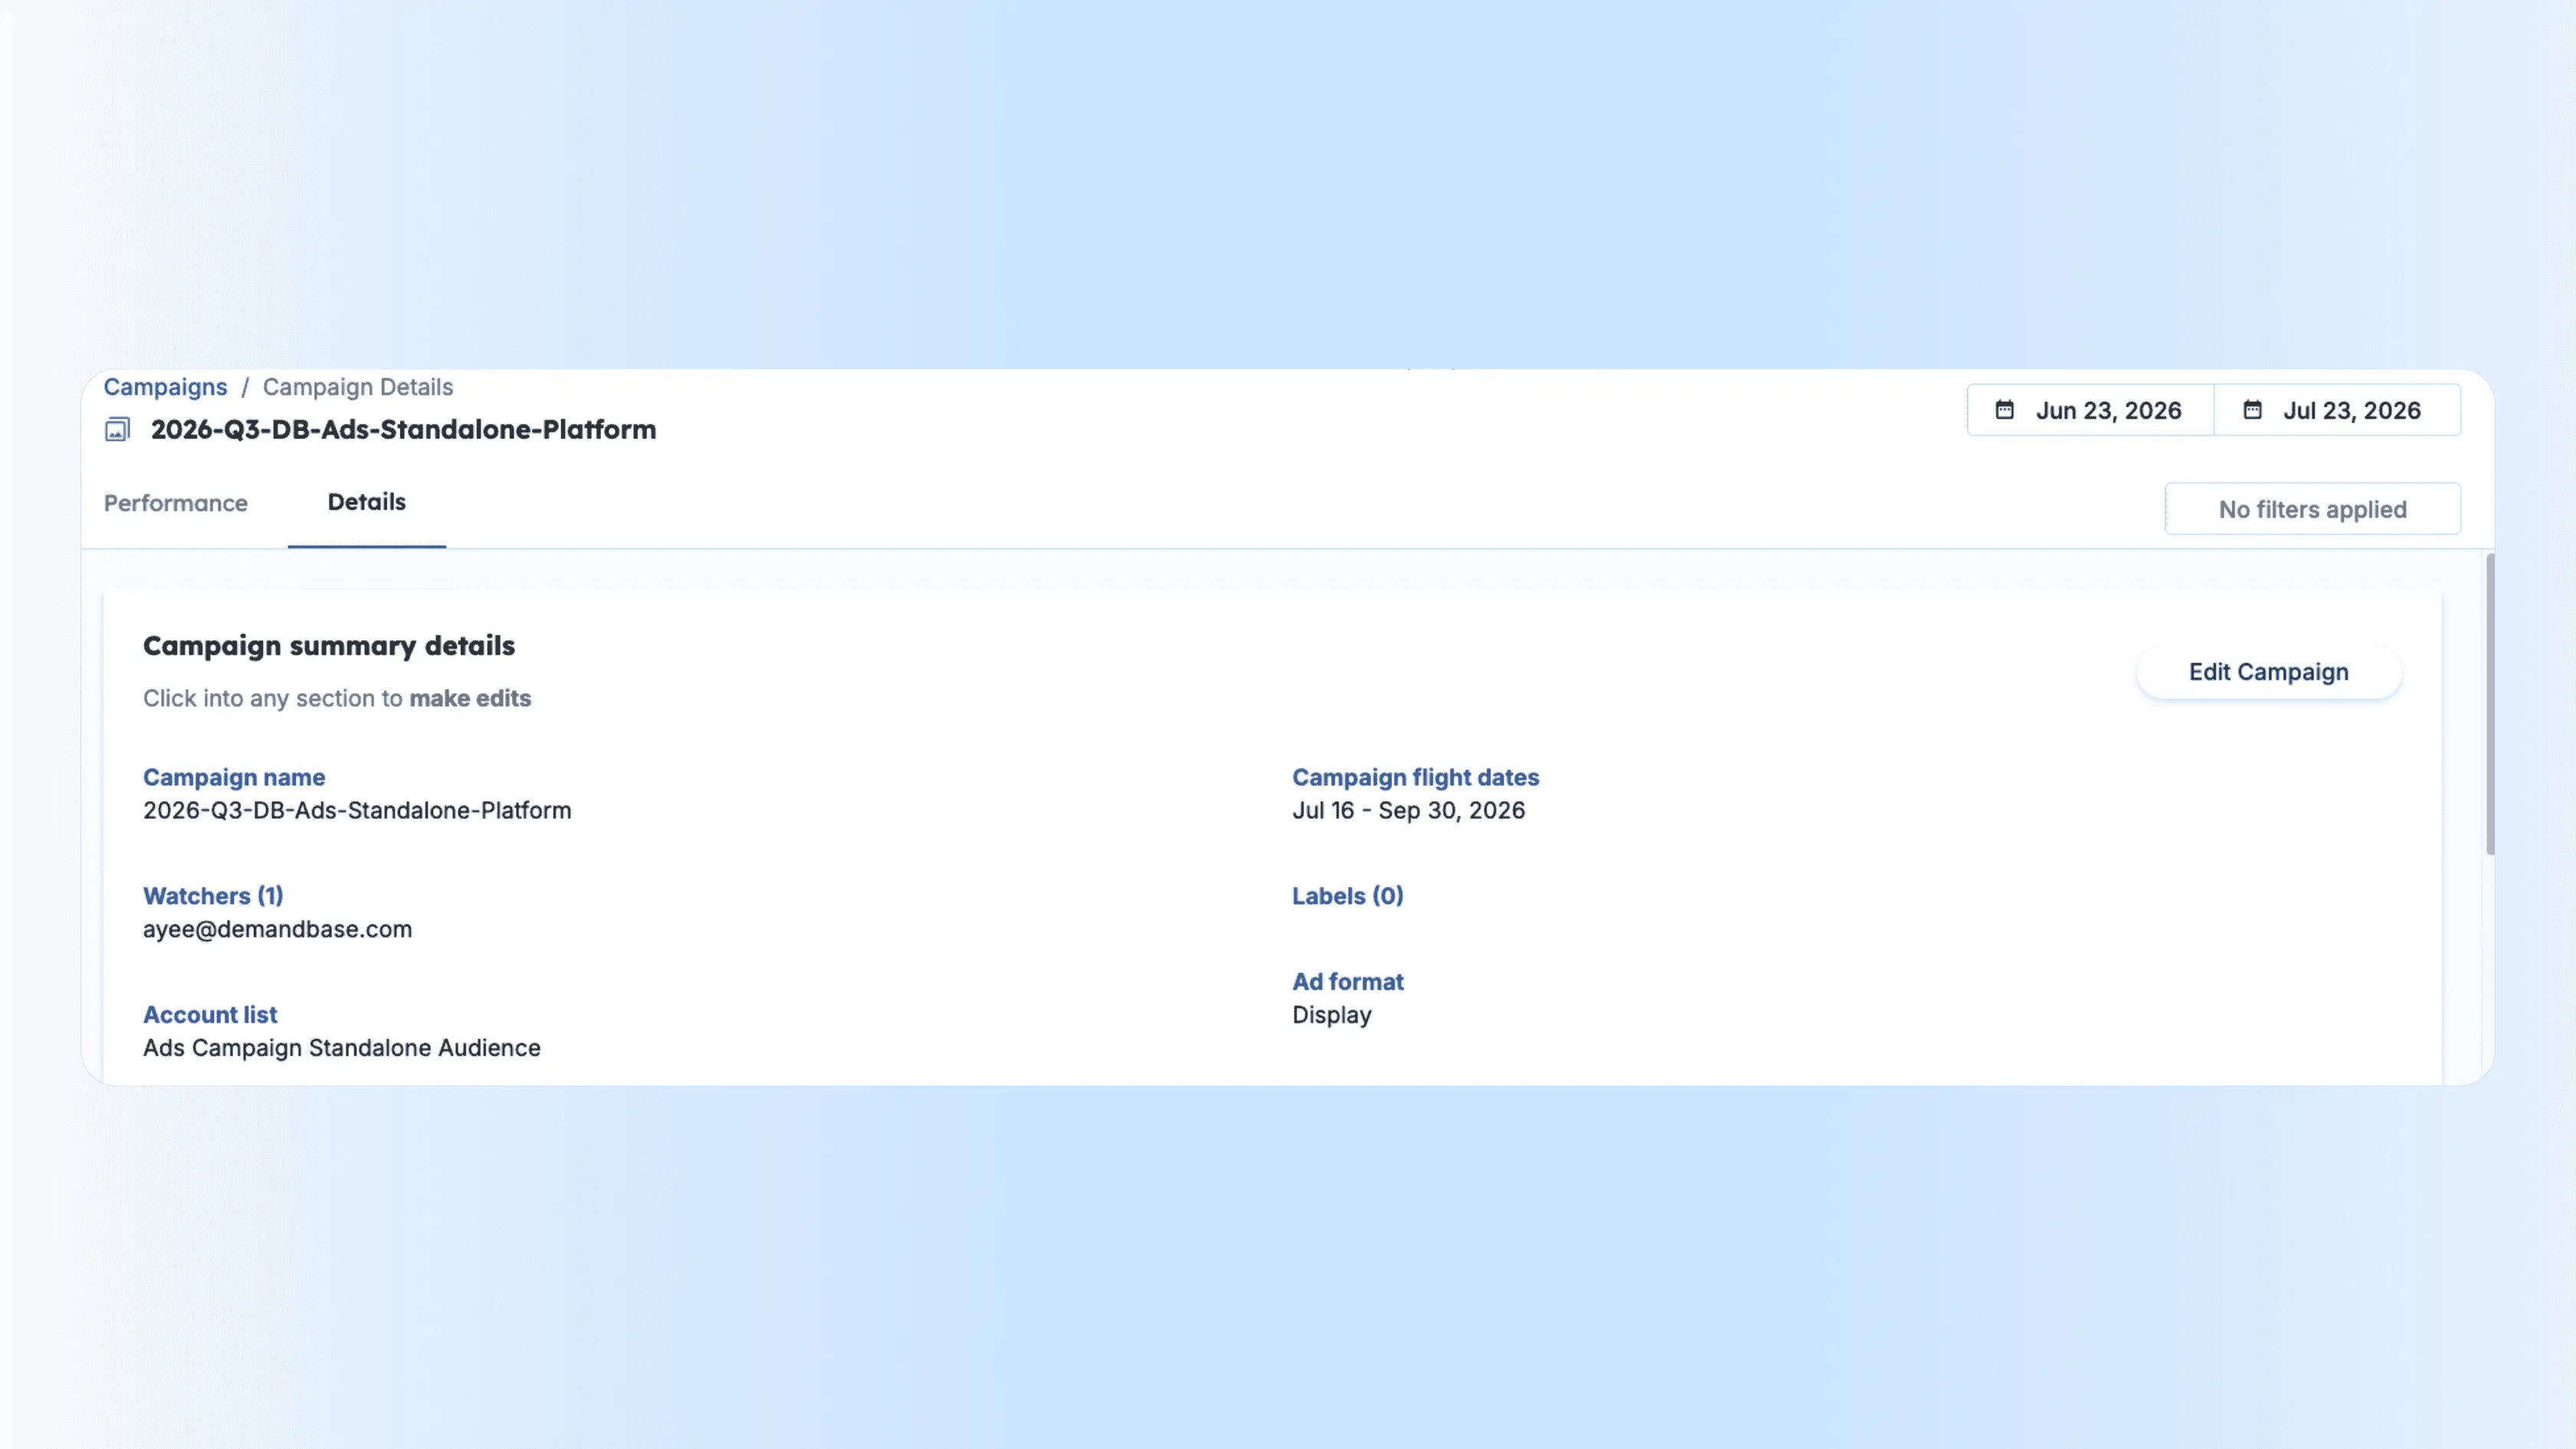
Task: Open the end date picker Jul 23, 2026
Action: 2337,410
